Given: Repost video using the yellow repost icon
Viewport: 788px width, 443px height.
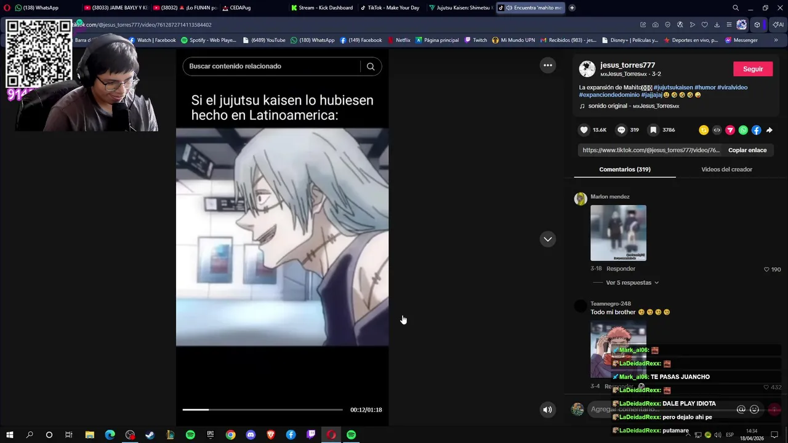Looking at the screenshot, I should point(704,130).
